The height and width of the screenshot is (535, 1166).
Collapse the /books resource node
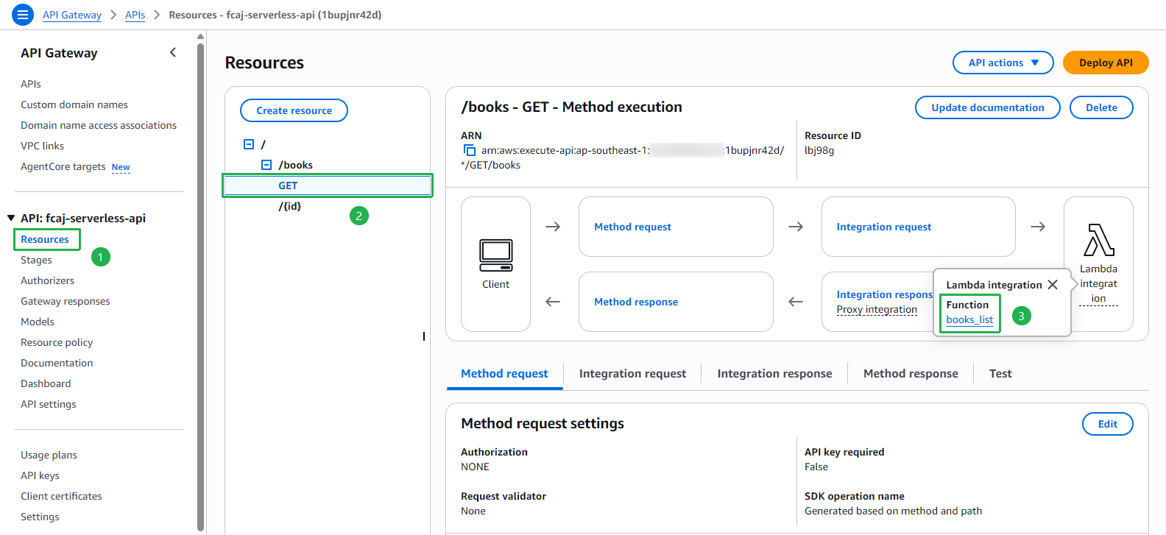(266, 165)
